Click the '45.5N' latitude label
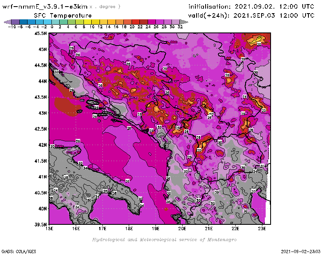 (40, 33)
